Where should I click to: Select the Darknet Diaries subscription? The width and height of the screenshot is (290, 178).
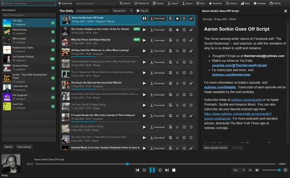(x=29, y=68)
